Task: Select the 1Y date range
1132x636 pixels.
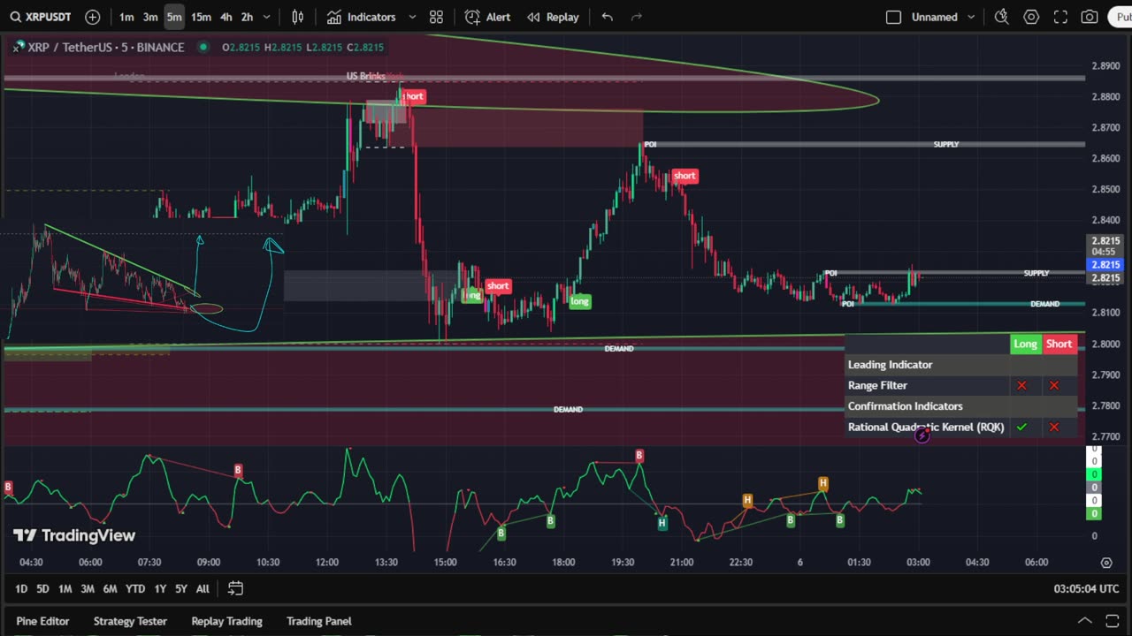Action: click(x=160, y=589)
